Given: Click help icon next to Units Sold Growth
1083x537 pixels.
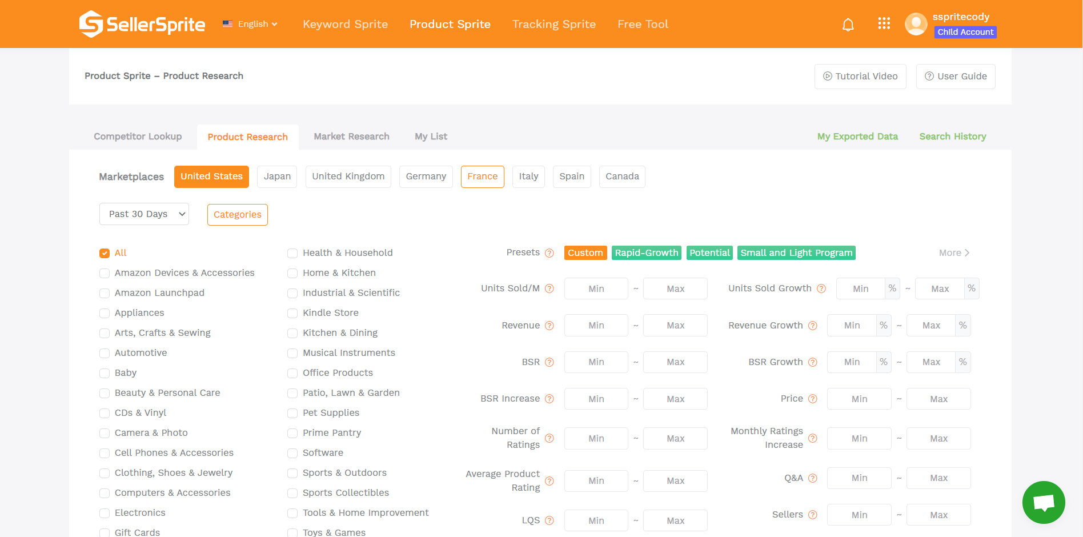Looking at the screenshot, I should [821, 288].
